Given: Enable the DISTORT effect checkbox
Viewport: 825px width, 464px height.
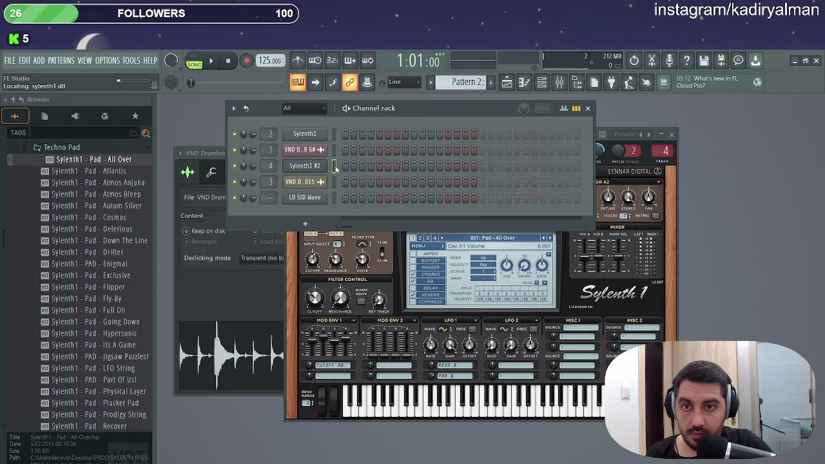Looking at the screenshot, I should (413, 260).
